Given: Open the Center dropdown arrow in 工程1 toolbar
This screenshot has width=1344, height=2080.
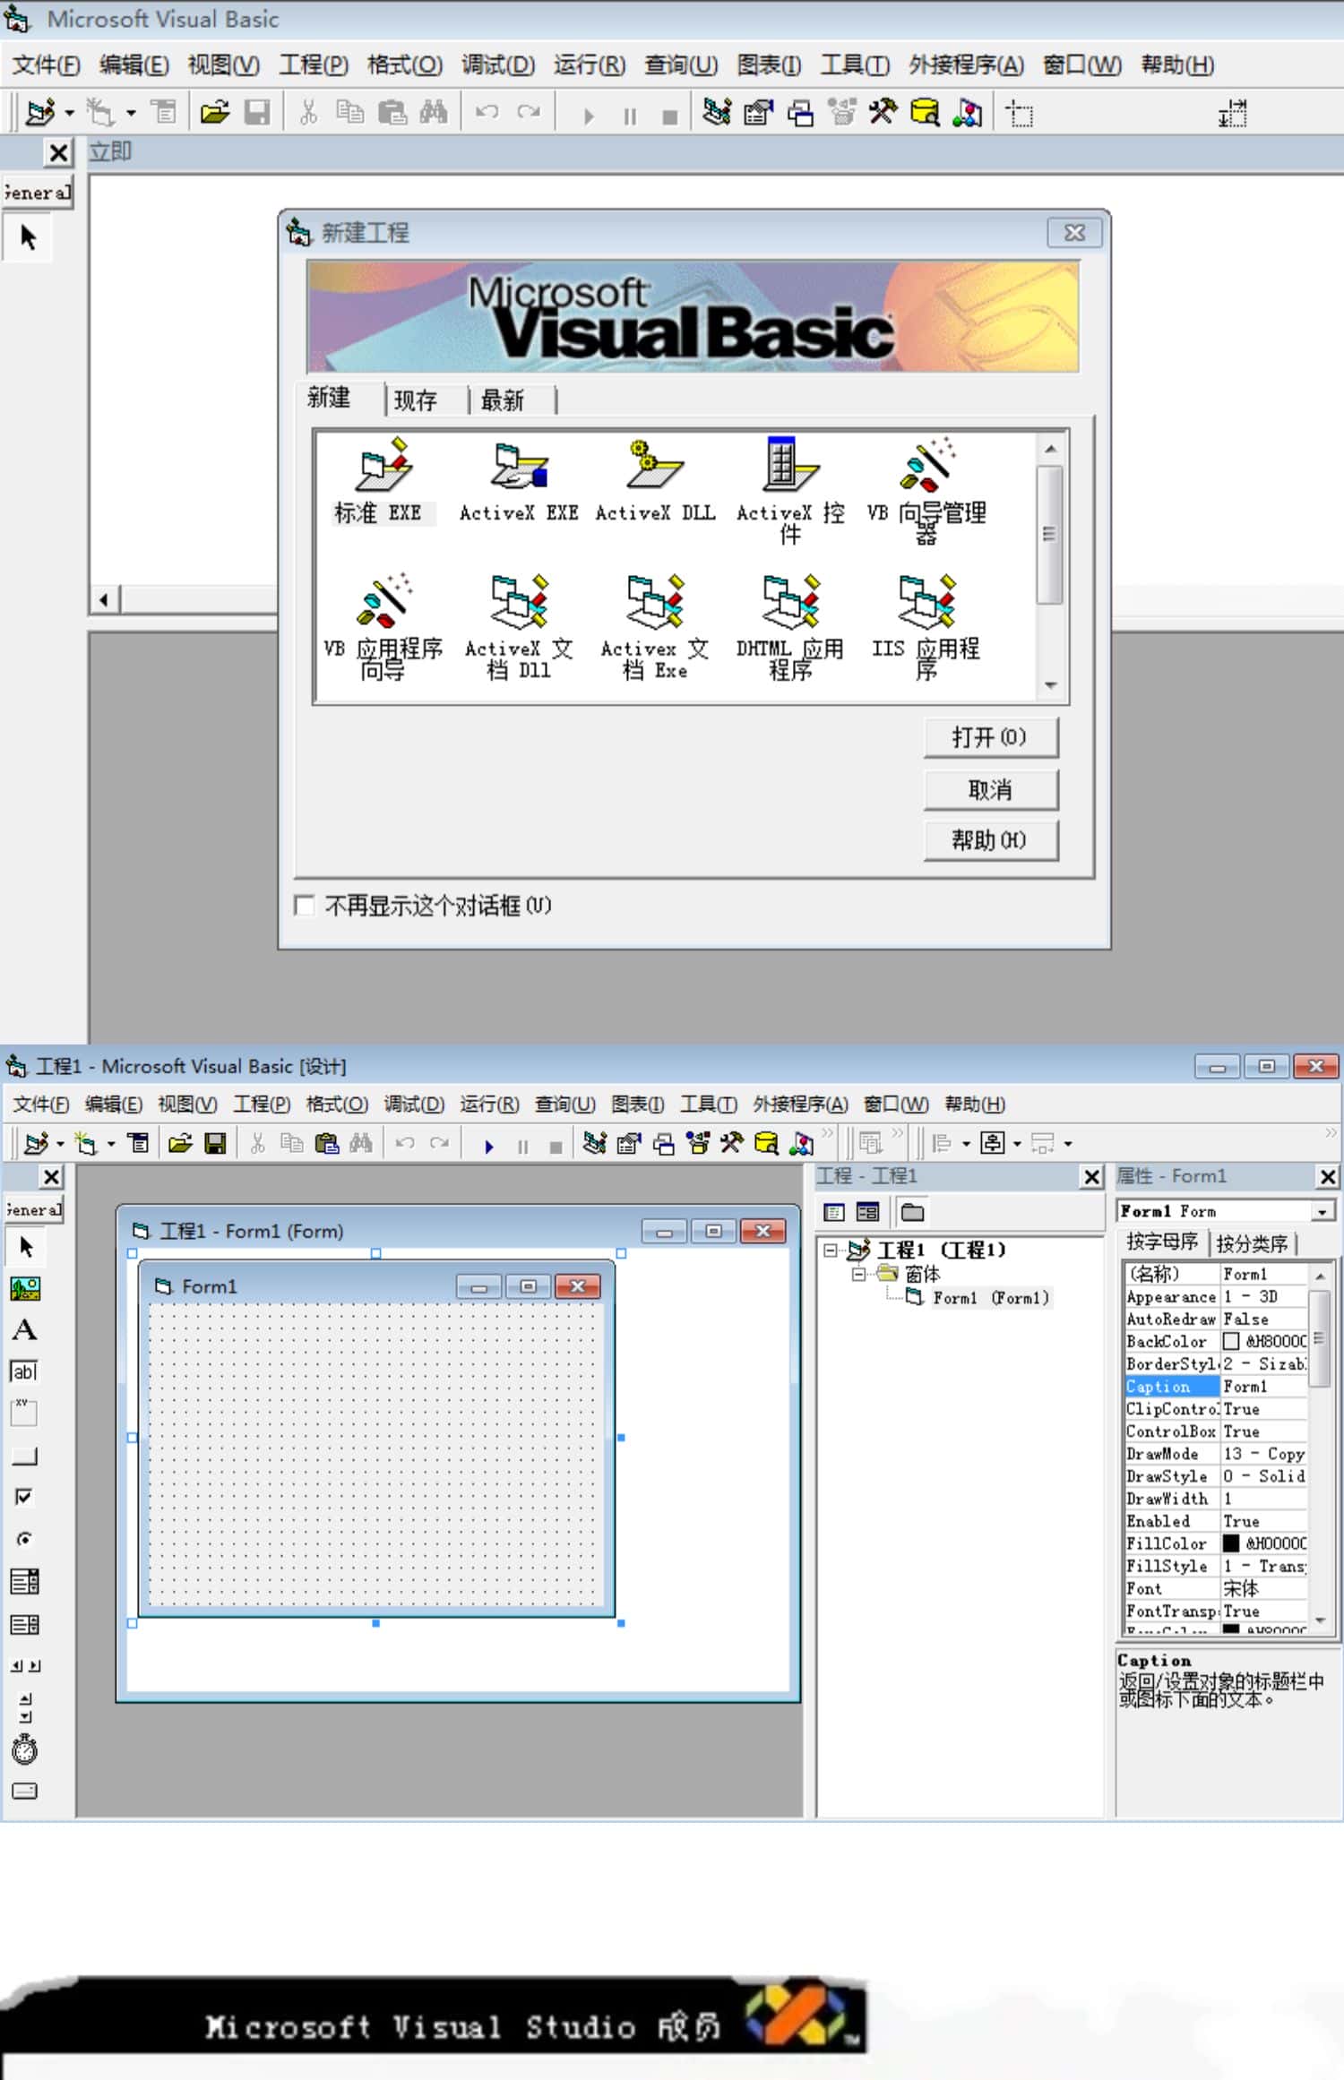Looking at the screenshot, I should 1017,1144.
